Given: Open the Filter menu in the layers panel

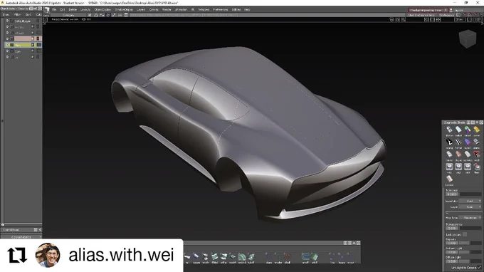Looking at the screenshot, I should pos(17,14).
